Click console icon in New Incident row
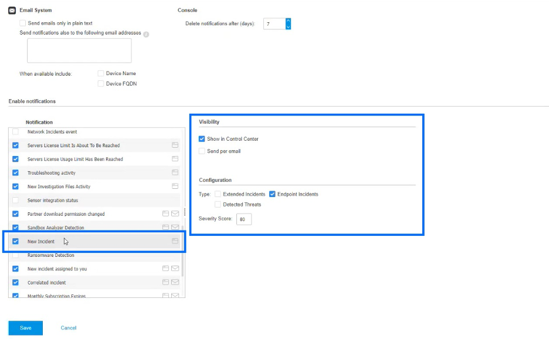The height and width of the screenshot is (339, 549). point(175,241)
